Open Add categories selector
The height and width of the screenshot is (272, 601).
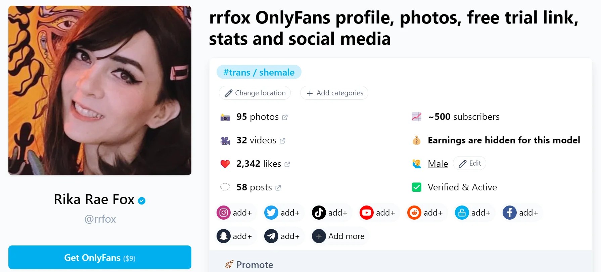point(334,93)
